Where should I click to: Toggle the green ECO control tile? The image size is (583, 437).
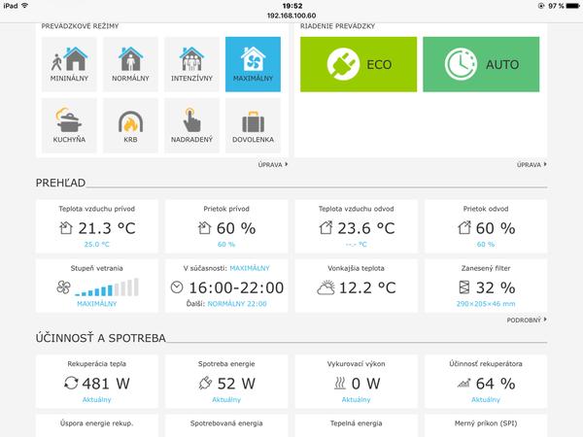tap(359, 64)
